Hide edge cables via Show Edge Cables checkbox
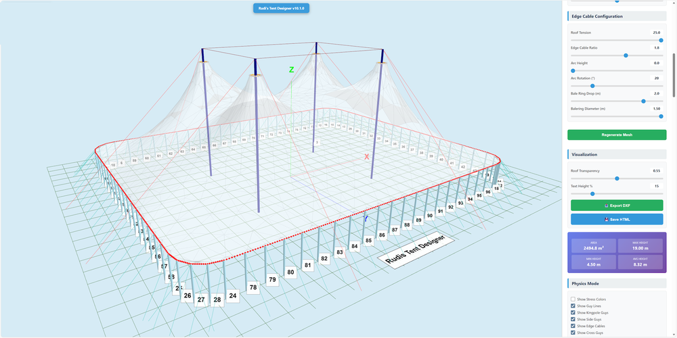Image resolution: width=677 pixels, height=338 pixels. (x=573, y=326)
